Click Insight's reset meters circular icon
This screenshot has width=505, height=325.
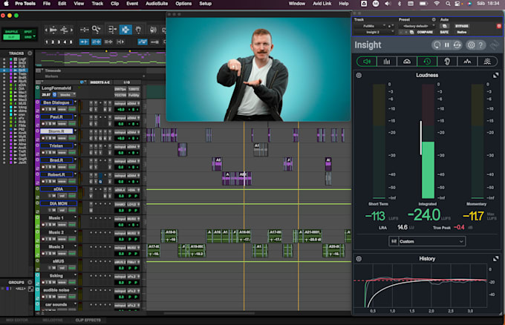(x=437, y=45)
